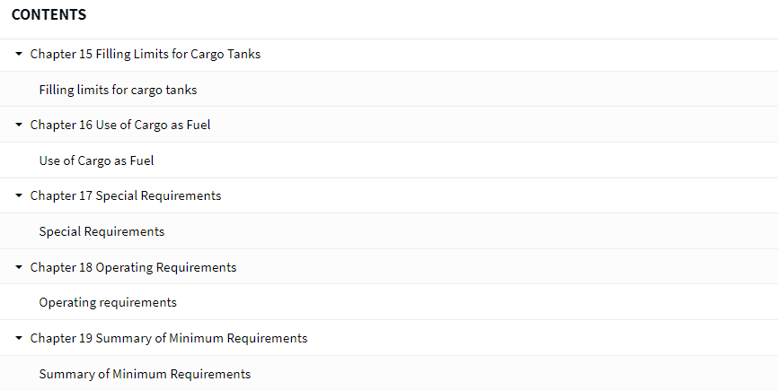
Task: Collapse Chapter 15 using its triangle arrow
Action: pyautogui.click(x=19, y=54)
